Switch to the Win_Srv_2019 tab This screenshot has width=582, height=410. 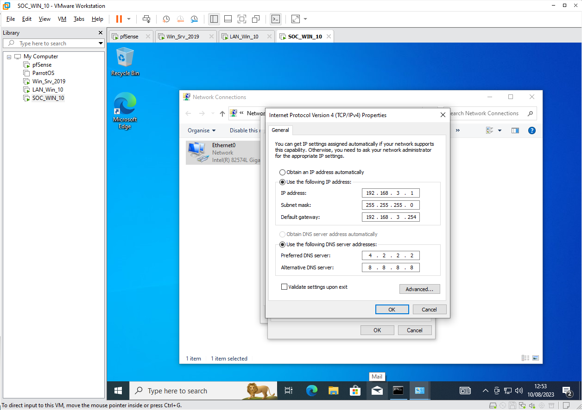tap(182, 37)
